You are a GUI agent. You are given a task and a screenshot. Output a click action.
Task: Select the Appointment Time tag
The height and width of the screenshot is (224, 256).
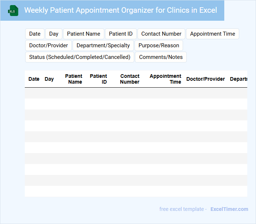[x=213, y=34]
